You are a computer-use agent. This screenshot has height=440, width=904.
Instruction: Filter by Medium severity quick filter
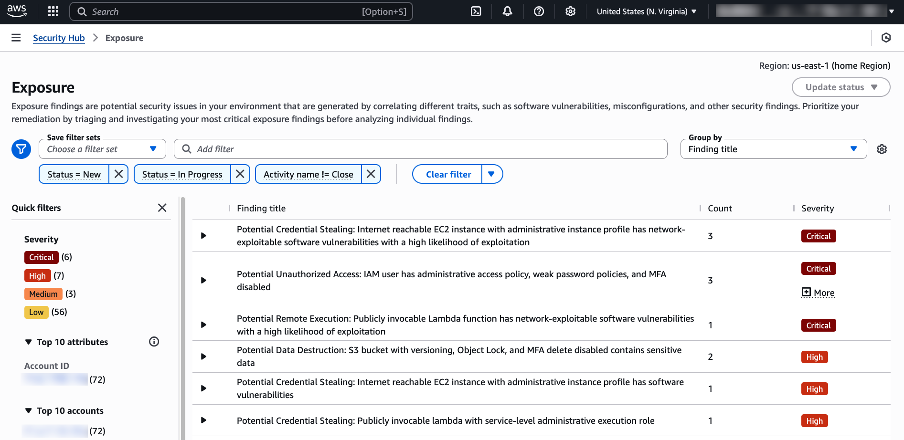43,294
